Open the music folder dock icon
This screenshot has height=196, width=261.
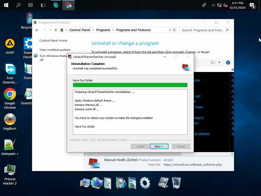click(x=121, y=183)
